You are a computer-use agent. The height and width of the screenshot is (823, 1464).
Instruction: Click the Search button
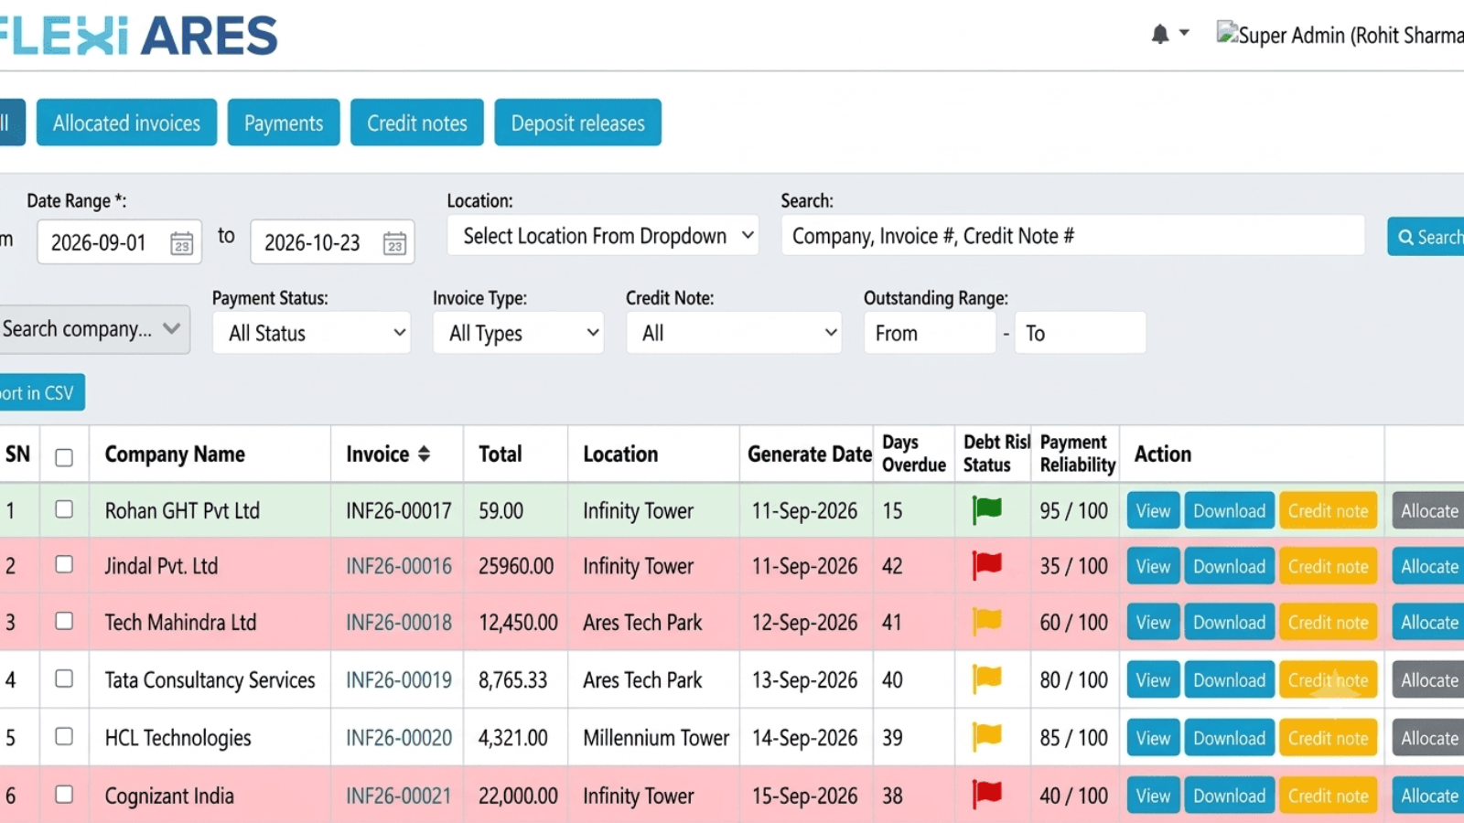pyautogui.click(x=1427, y=237)
